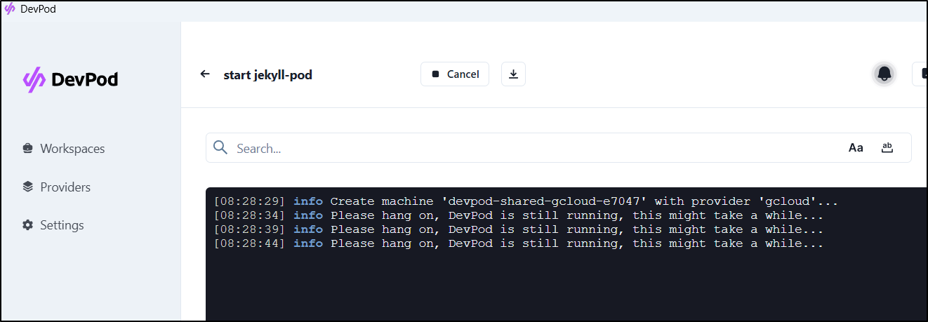The height and width of the screenshot is (322, 928).
Task: Click the DevPod icon in the title bar
Action: tap(10, 9)
